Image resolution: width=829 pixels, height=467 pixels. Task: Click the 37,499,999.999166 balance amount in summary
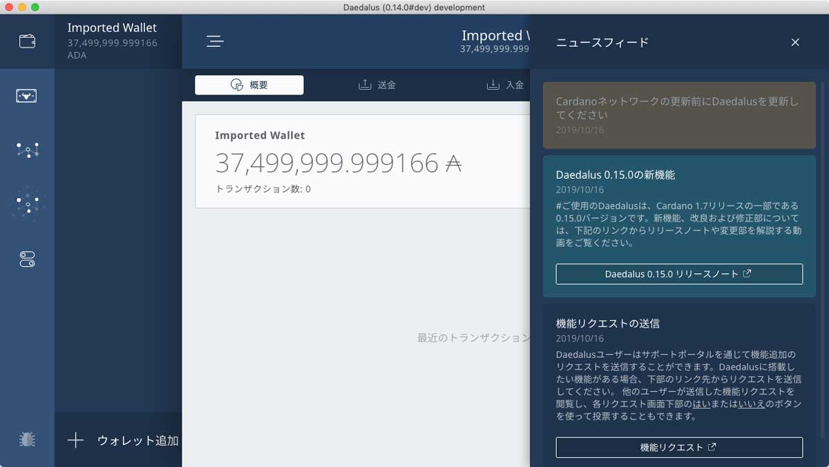[x=338, y=163]
